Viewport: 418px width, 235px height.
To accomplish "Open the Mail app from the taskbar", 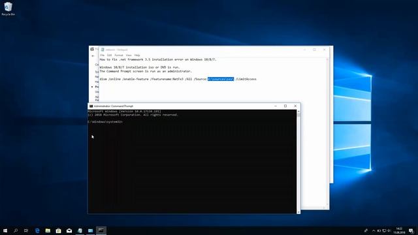I will (69, 230).
